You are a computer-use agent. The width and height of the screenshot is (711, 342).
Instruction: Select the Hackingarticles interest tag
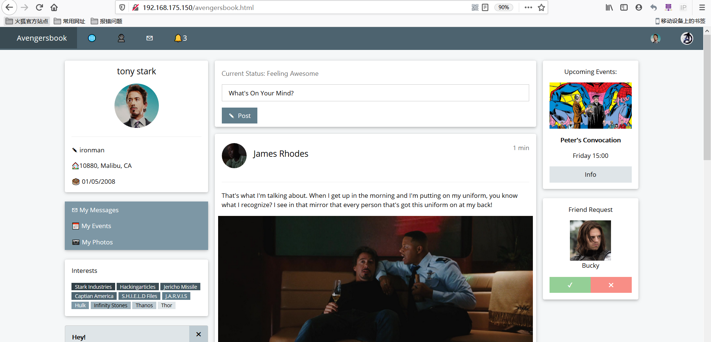(138, 287)
